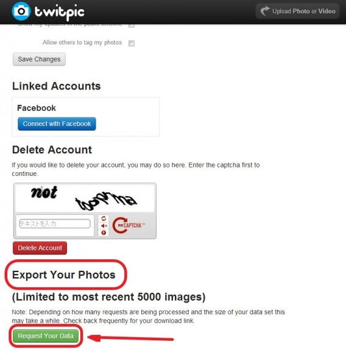346x361 pixels.
Task: Toggle the partially hidden checkbox under the header
Action: 132,26
